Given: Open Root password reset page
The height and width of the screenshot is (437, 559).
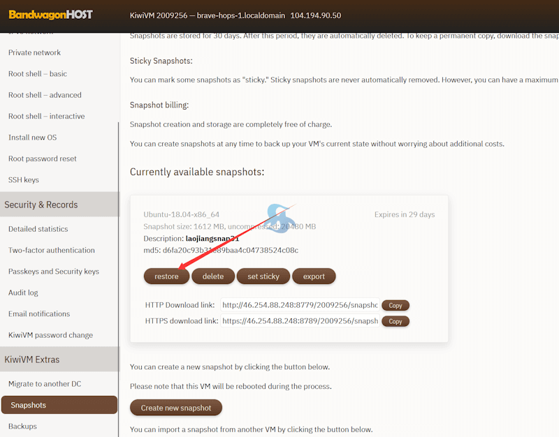Looking at the screenshot, I should pyautogui.click(x=43, y=158).
